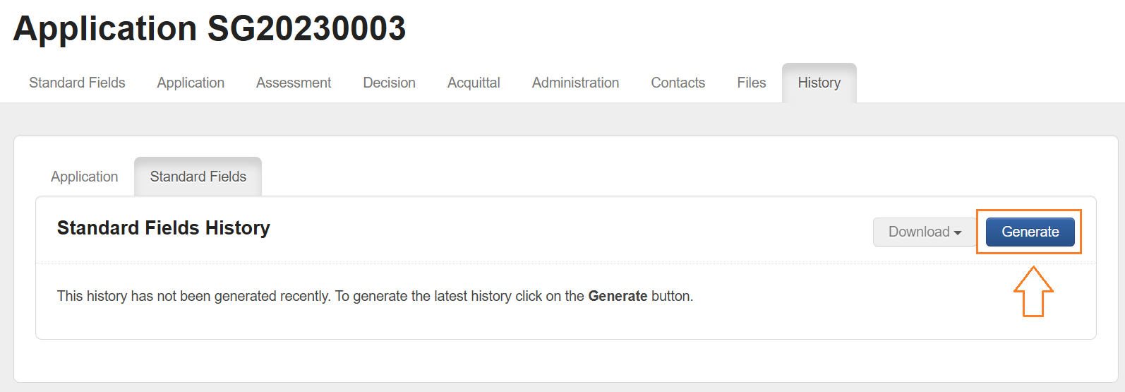Click the caret arrow on the Download button
The width and height of the screenshot is (1125, 392).
[x=958, y=232]
